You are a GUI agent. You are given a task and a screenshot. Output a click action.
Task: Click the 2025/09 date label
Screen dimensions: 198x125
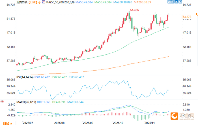coord(88,123)
